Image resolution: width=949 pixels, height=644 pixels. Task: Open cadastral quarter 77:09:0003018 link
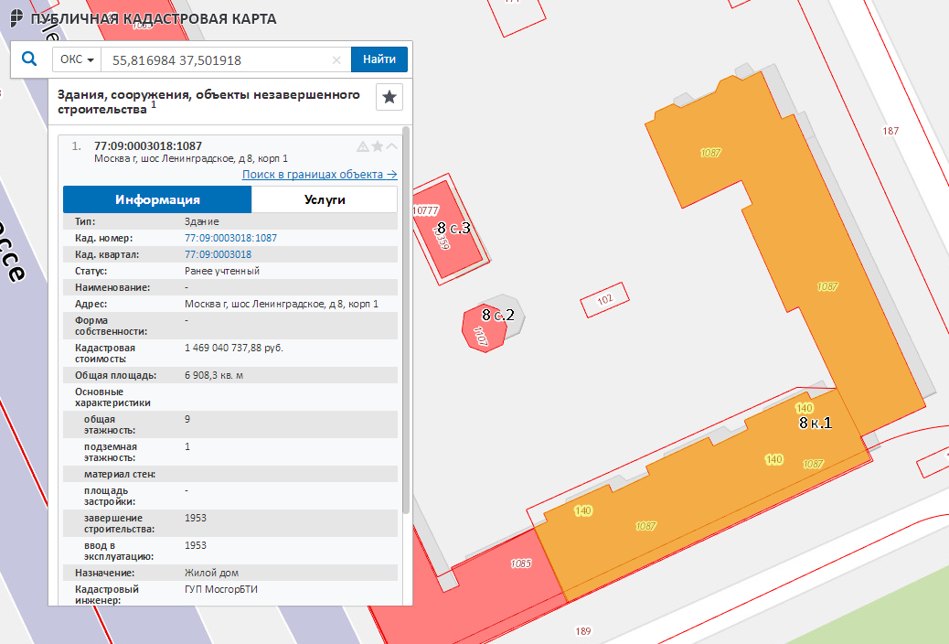point(218,254)
